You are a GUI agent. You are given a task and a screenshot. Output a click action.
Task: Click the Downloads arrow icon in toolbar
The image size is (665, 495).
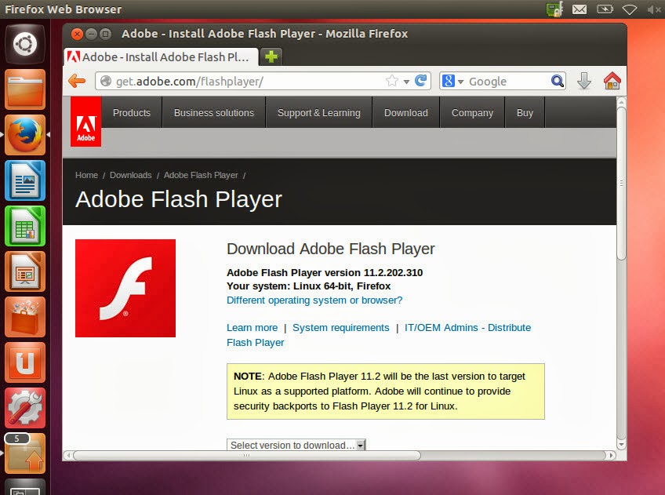pos(584,81)
